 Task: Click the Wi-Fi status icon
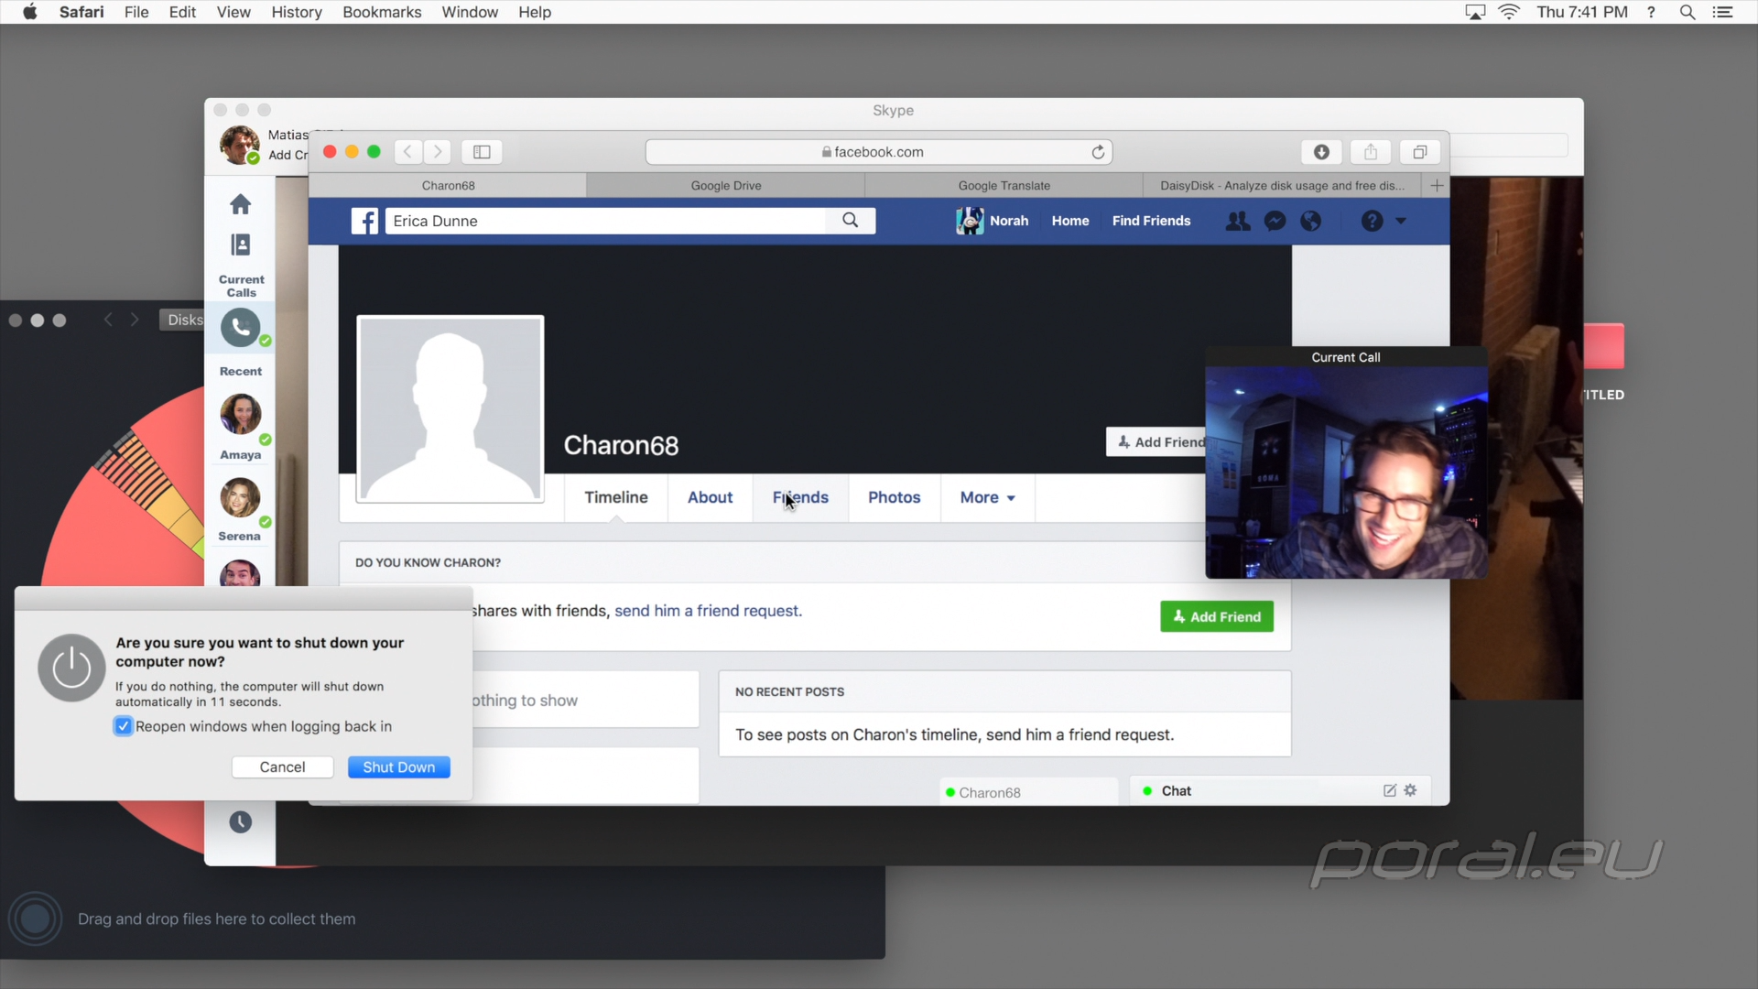pyautogui.click(x=1509, y=12)
